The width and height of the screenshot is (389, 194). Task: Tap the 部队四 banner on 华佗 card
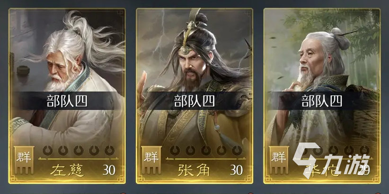pos(322,101)
